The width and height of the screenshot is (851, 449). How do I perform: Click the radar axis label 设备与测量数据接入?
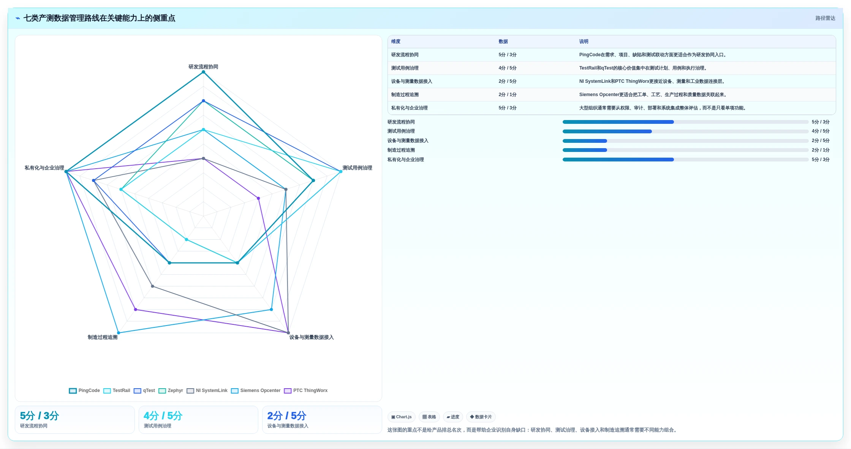click(x=312, y=337)
